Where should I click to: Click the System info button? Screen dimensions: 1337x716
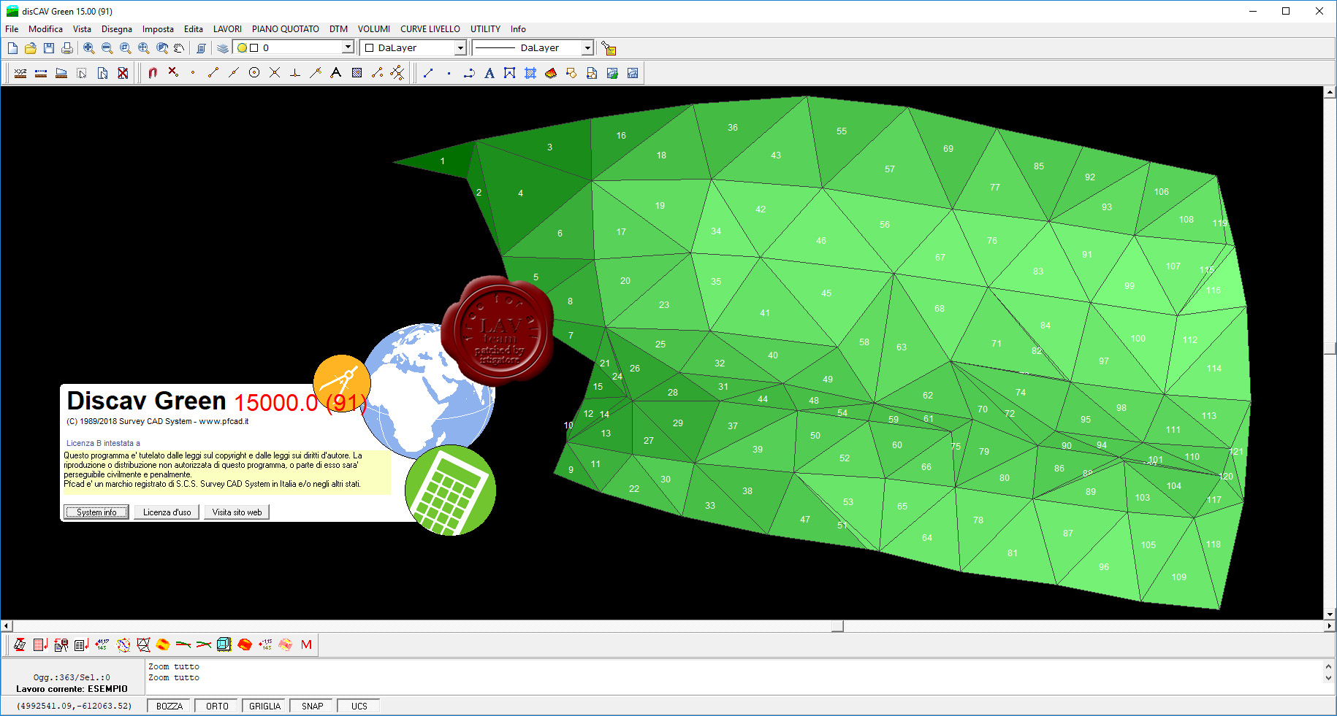tap(96, 512)
